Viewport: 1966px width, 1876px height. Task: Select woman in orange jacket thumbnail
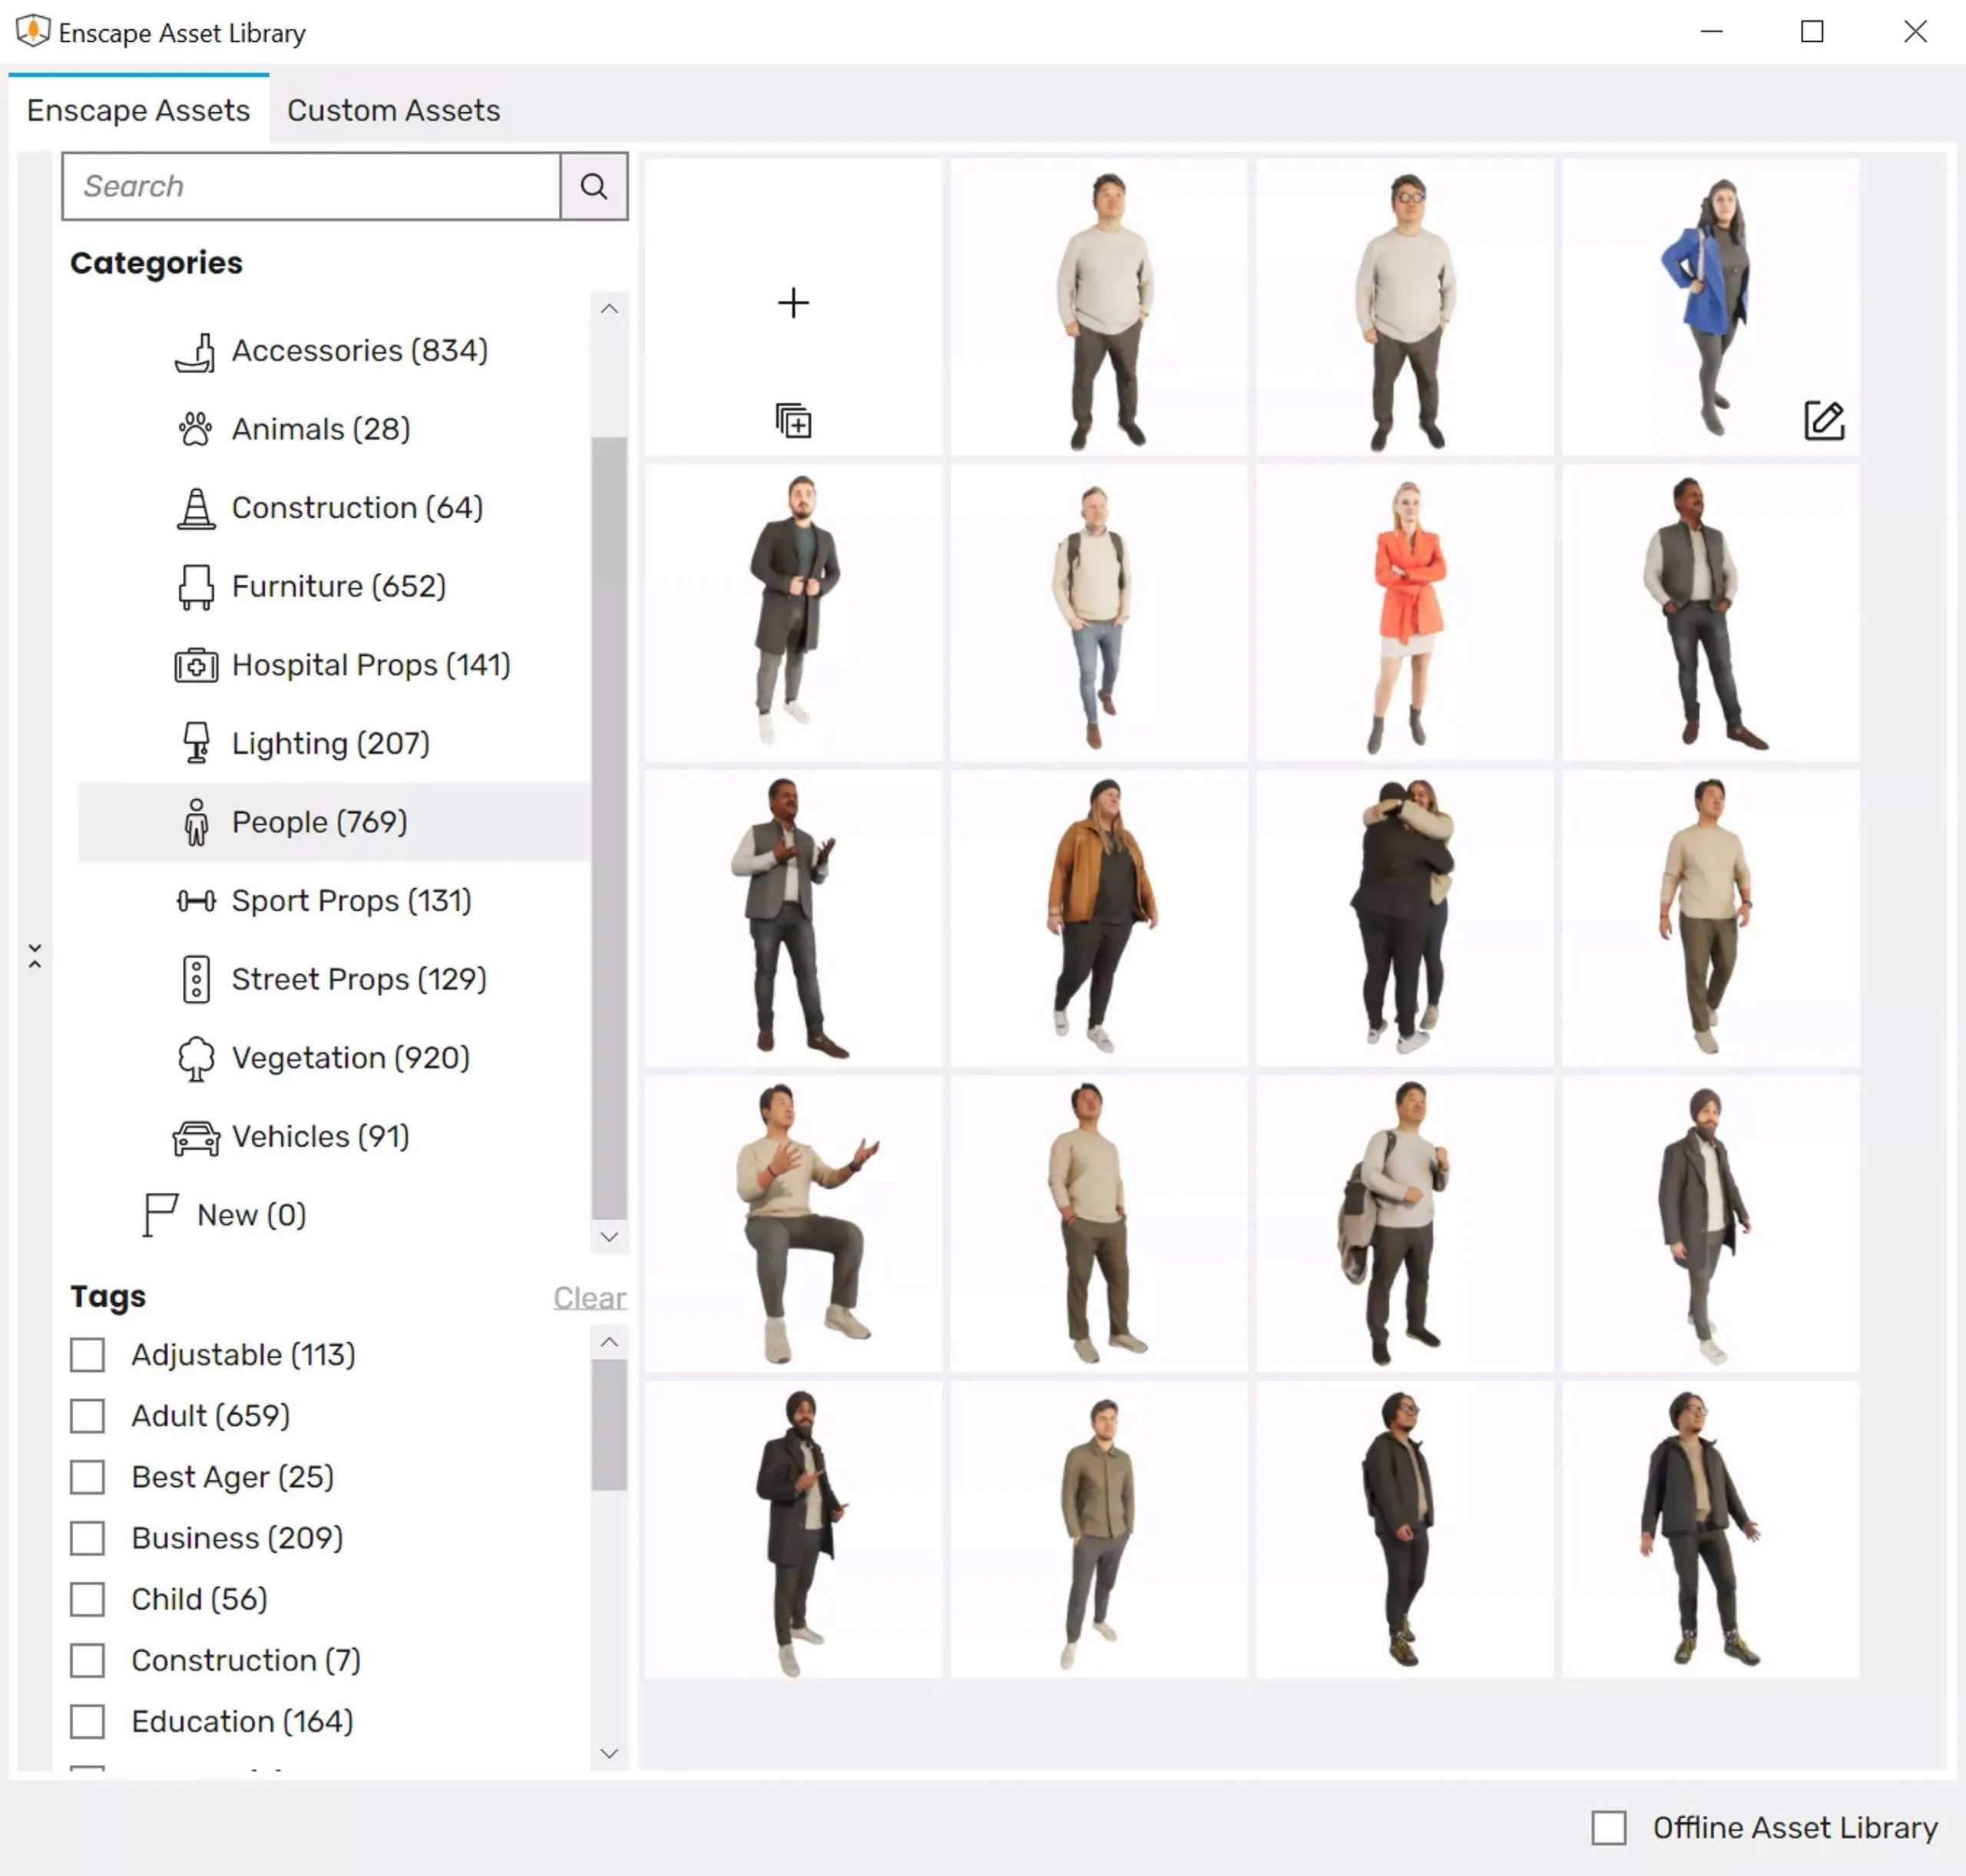1404,612
